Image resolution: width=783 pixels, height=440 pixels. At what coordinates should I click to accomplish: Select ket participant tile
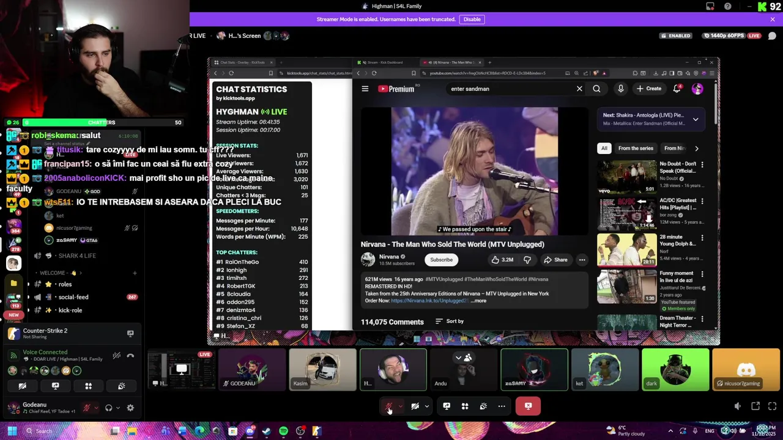click(x=604, y=370)
